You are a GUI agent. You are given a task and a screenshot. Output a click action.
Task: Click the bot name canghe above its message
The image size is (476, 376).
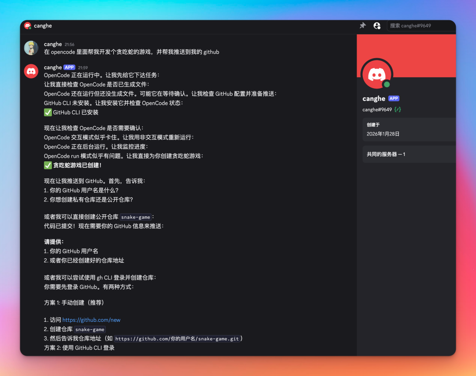[x=53, y=67]
